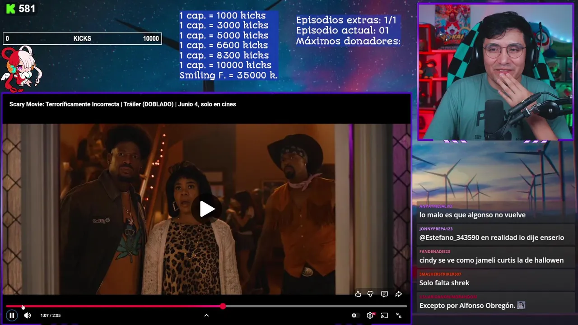Mute the video with the speaker icon
This screenshot has width=578, height=325.
[28, 316]
